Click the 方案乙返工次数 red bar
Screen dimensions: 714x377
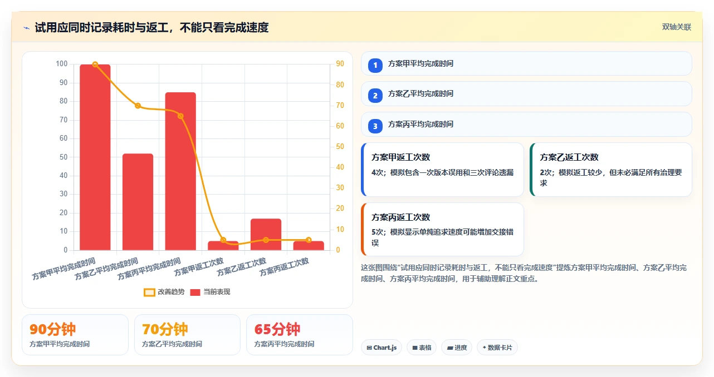point(266,234)
